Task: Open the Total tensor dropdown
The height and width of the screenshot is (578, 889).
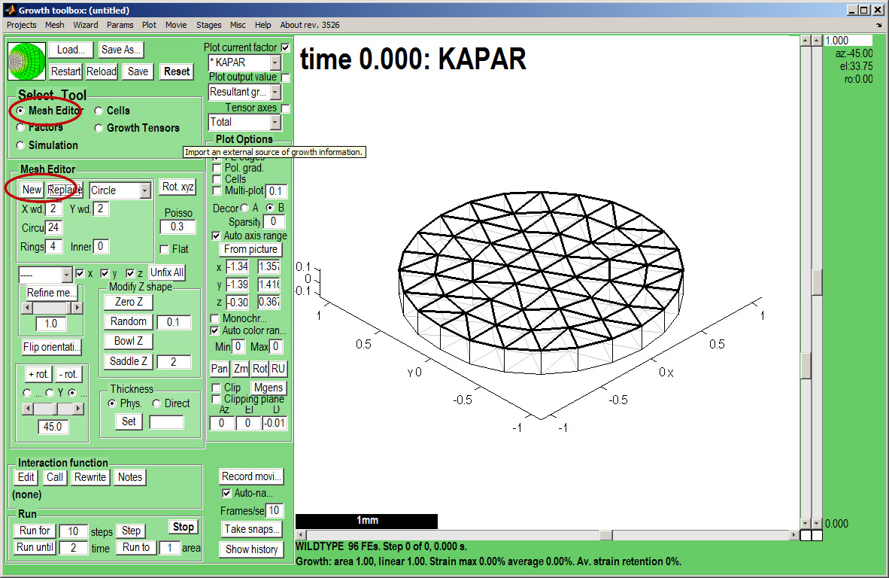Action: point(275,122)
